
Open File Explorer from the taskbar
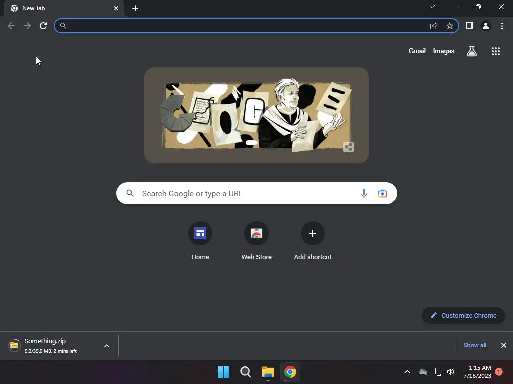click(268, 372)
